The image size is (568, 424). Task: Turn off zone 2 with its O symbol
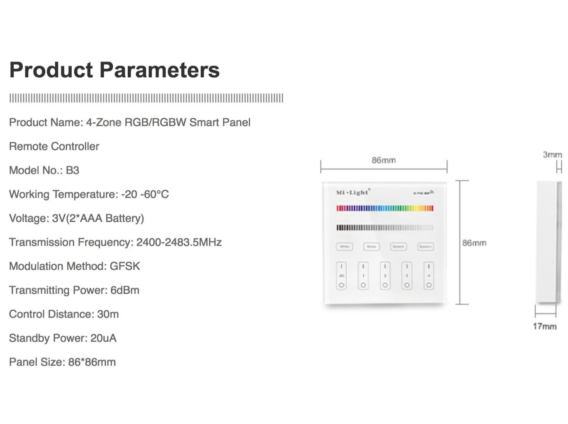click(385, 285)
